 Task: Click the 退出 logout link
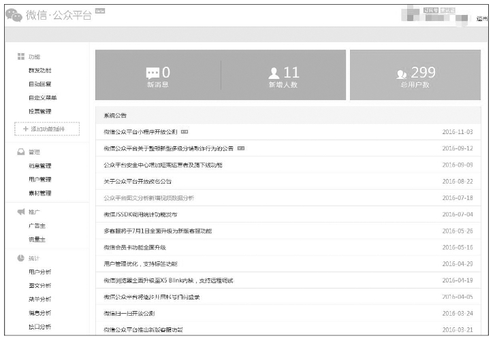[x=482, y=18]
